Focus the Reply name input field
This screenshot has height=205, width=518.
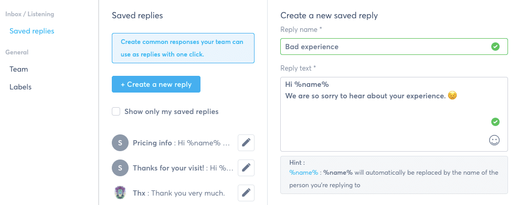pos(394,47)
